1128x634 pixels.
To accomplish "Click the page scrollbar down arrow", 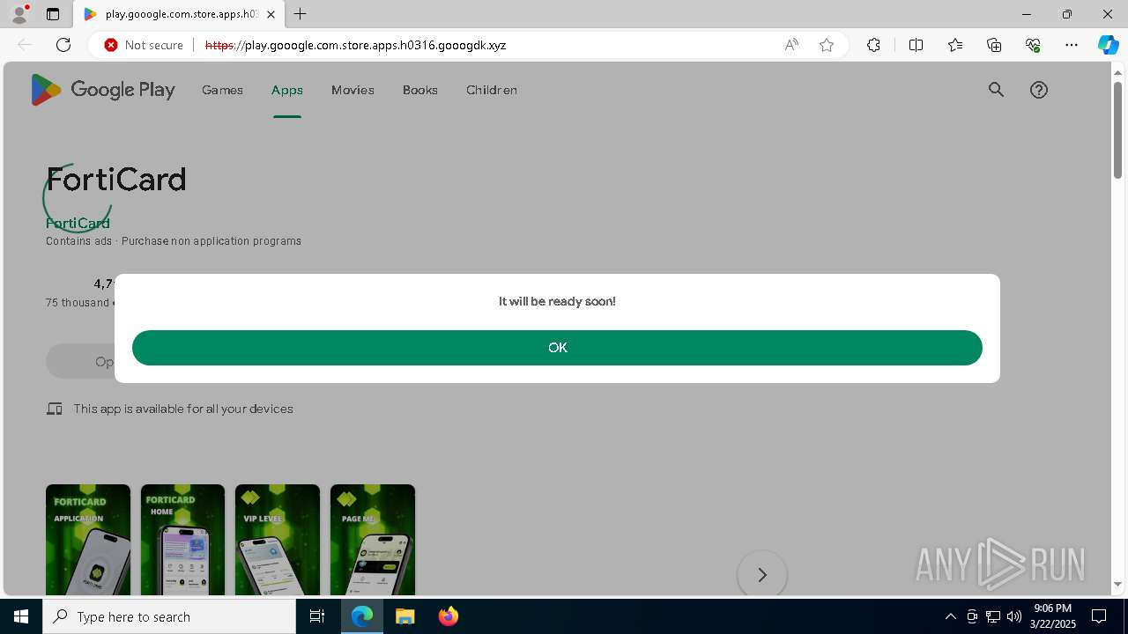I will tap(1117, 584).
